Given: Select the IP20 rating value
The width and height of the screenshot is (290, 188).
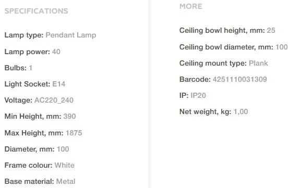Looking at the screenshot, I should (198, 95).
